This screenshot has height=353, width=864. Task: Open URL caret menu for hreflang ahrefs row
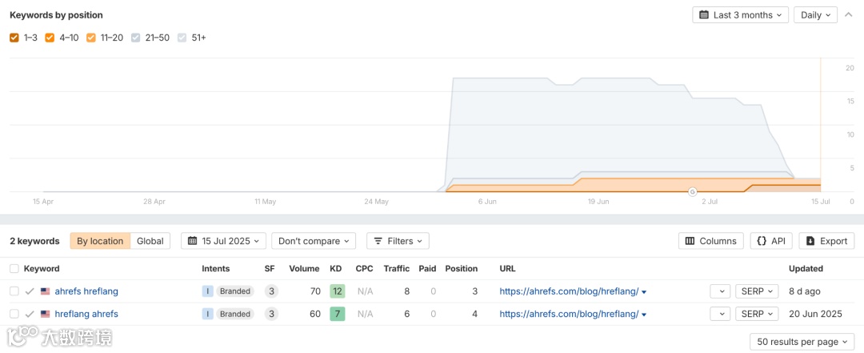(x=644, y=315)
